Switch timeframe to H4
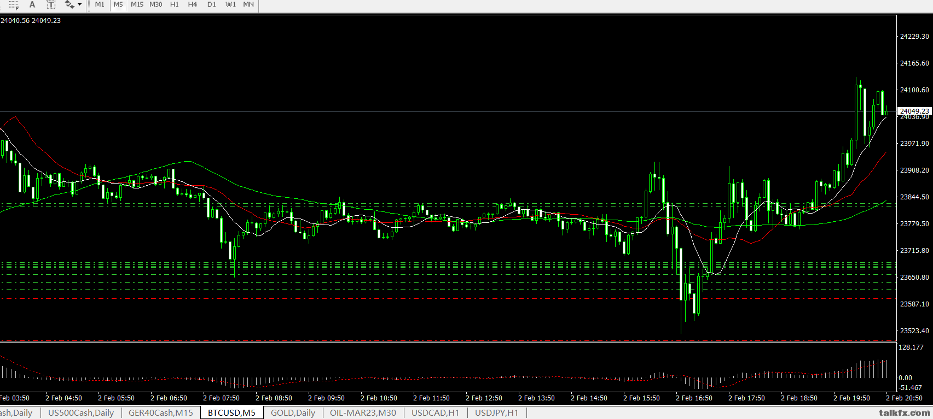933x419 pixels. (193, 4)
